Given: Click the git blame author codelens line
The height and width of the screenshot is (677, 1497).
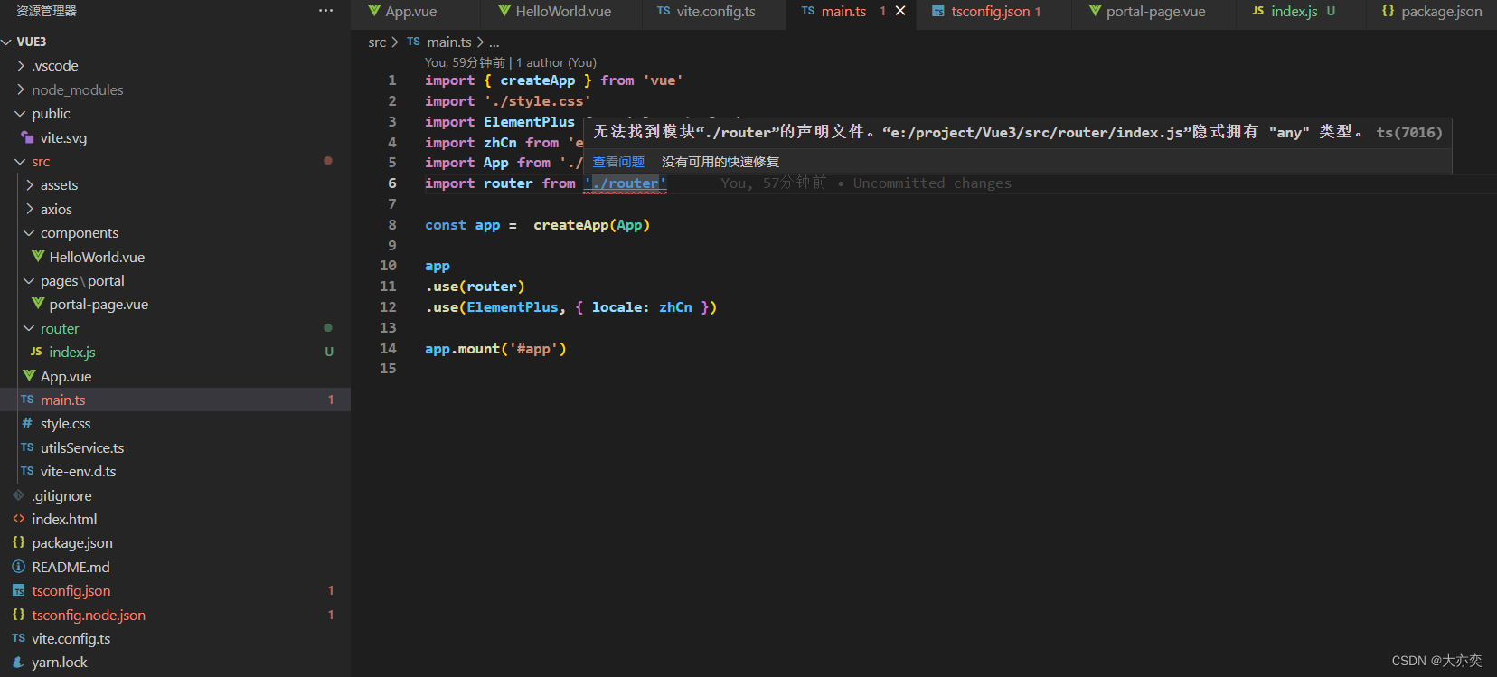Looking at the screenshot, I should pos(511,62).
